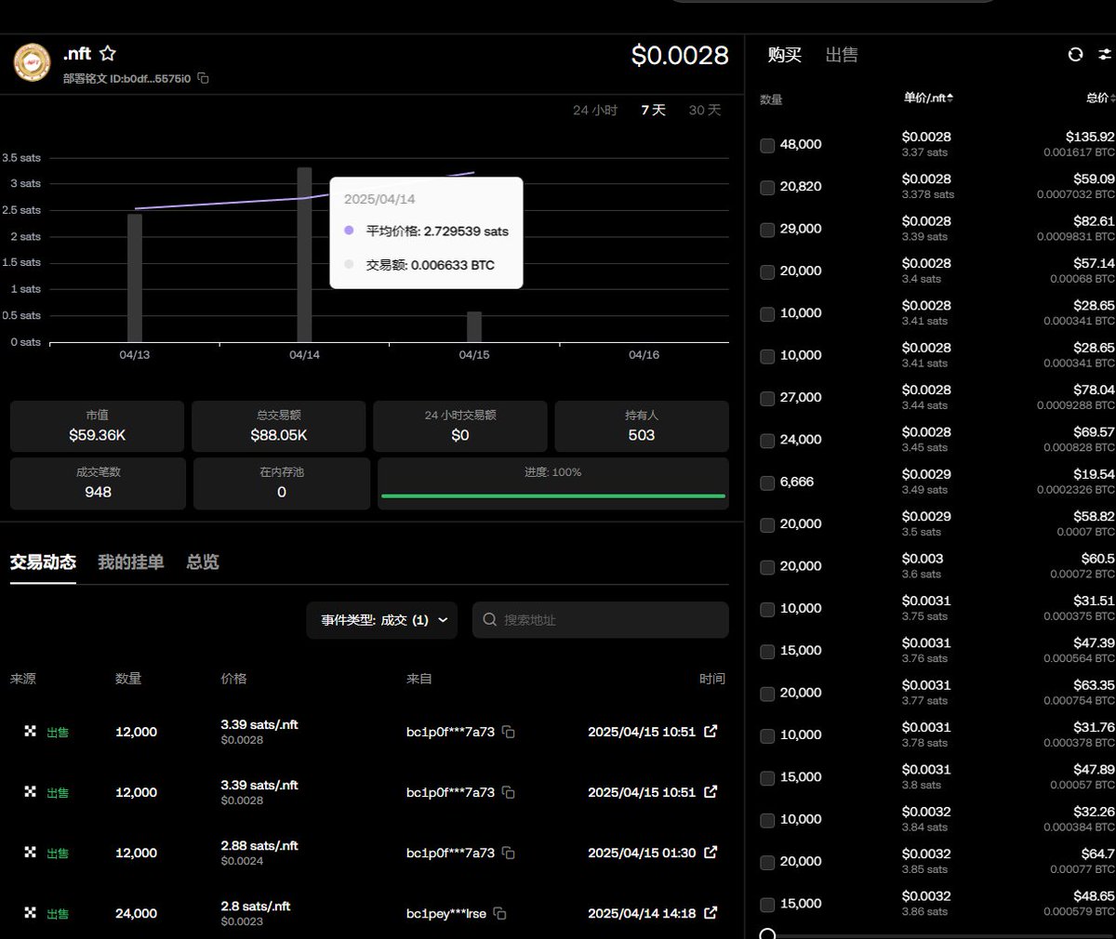Click source icon of 24,000 quantity trade

pos(30,913)
